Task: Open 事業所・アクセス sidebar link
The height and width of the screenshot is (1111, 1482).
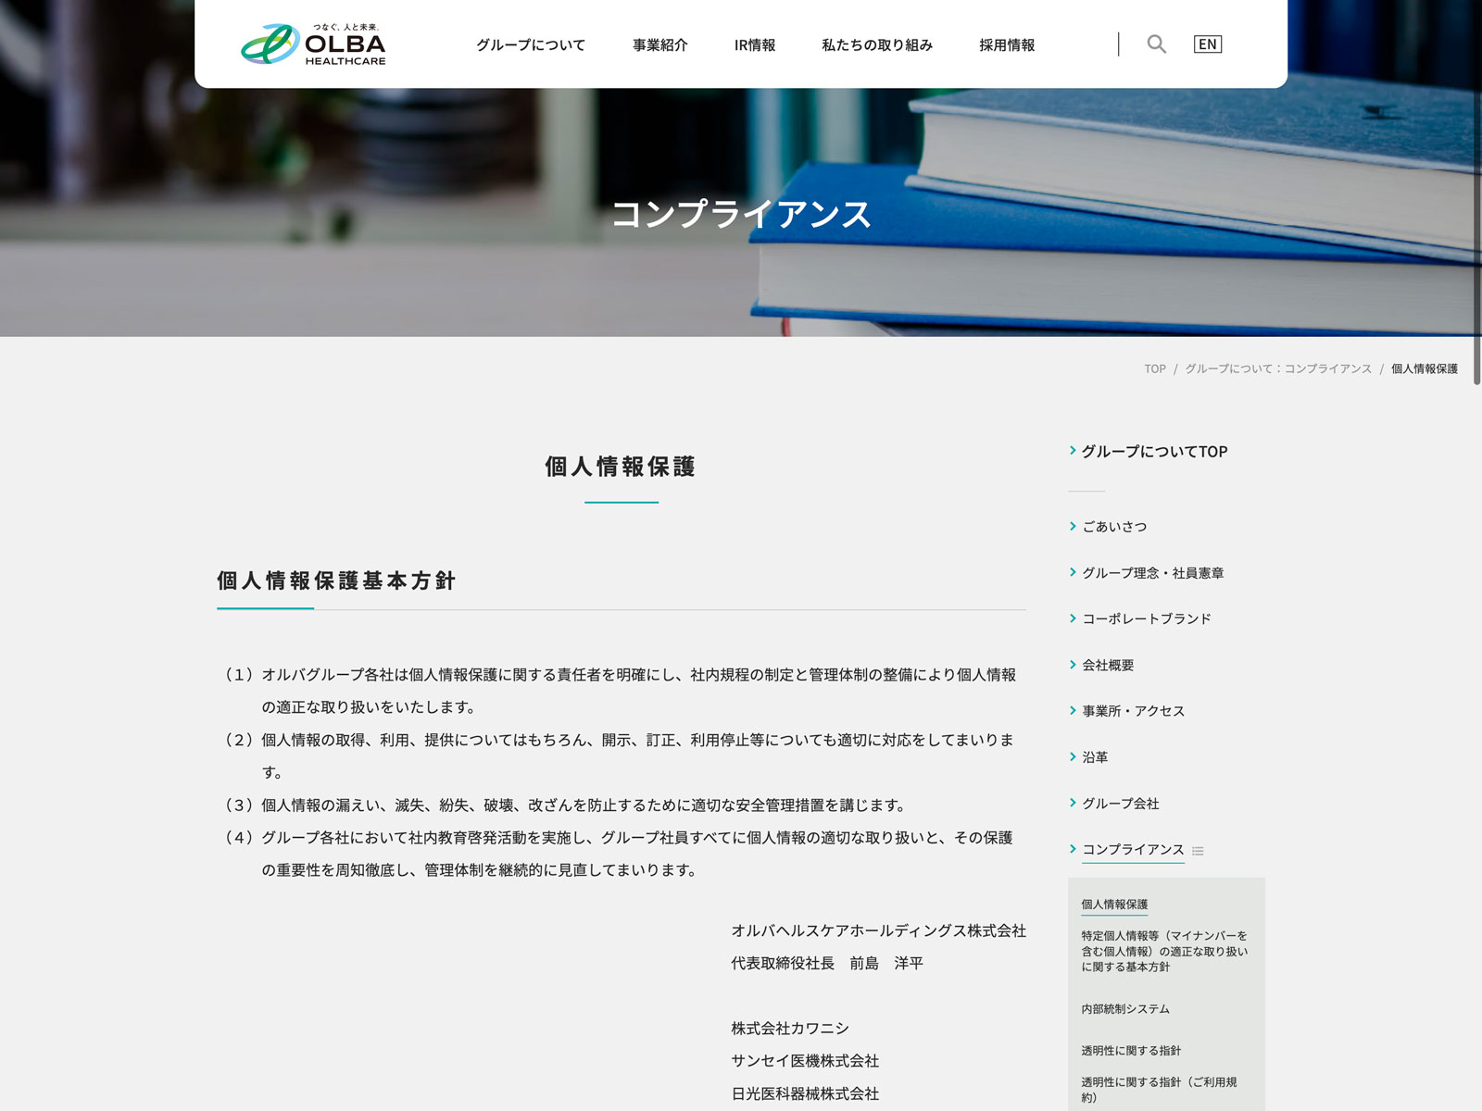Action: pyautogui.click(x=1133, y=711)
